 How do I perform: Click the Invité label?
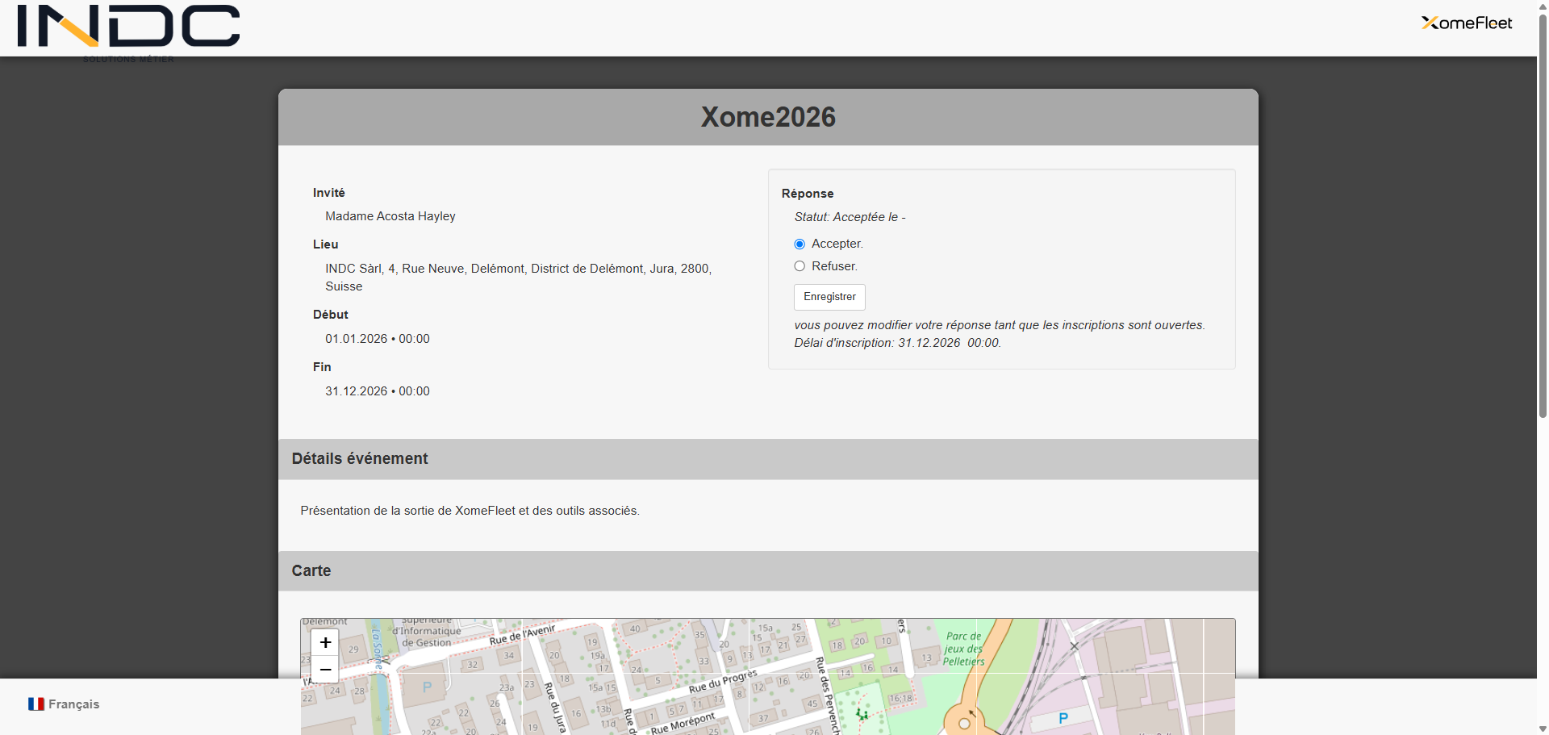click(x=329, y=193)
